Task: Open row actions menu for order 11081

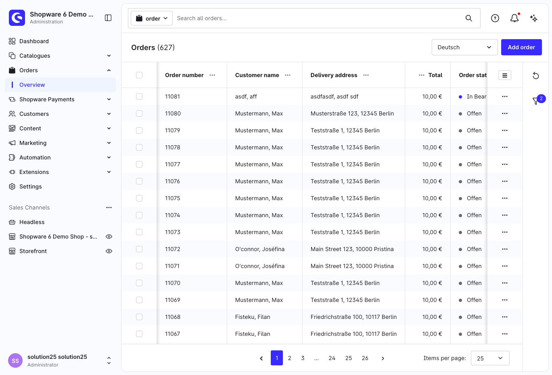Action: click(505, 96)
